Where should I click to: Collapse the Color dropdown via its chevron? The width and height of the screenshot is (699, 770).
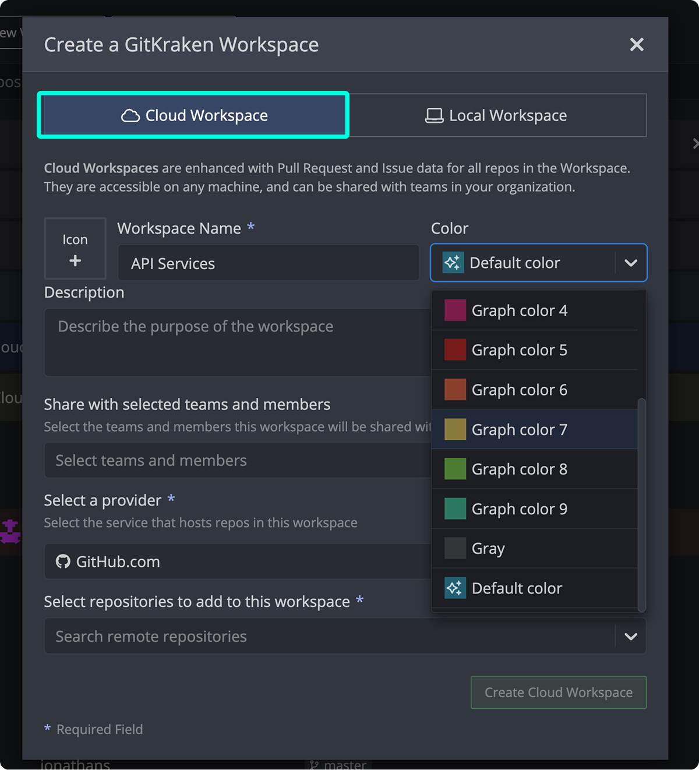coord(631,263)
